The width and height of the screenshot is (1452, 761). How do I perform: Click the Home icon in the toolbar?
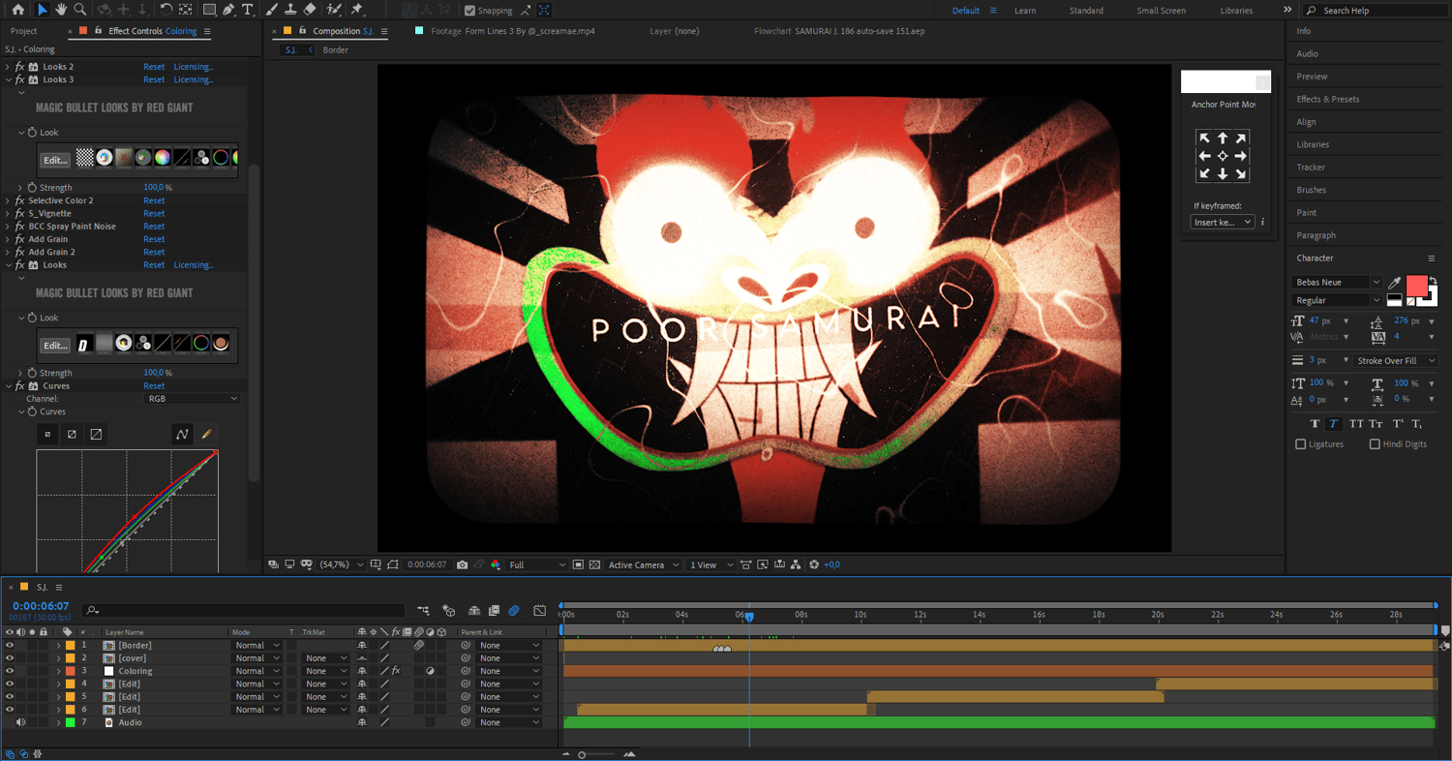click(x=17, y=10)
